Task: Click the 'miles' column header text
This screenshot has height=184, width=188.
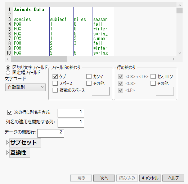Action: pos(80,20)
